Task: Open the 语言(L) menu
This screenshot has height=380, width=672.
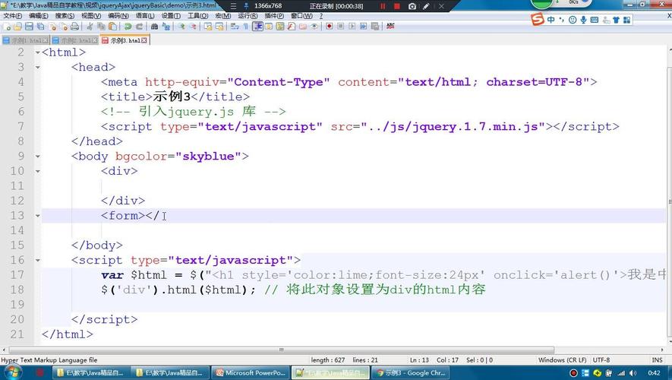Action: pos(145,16)
